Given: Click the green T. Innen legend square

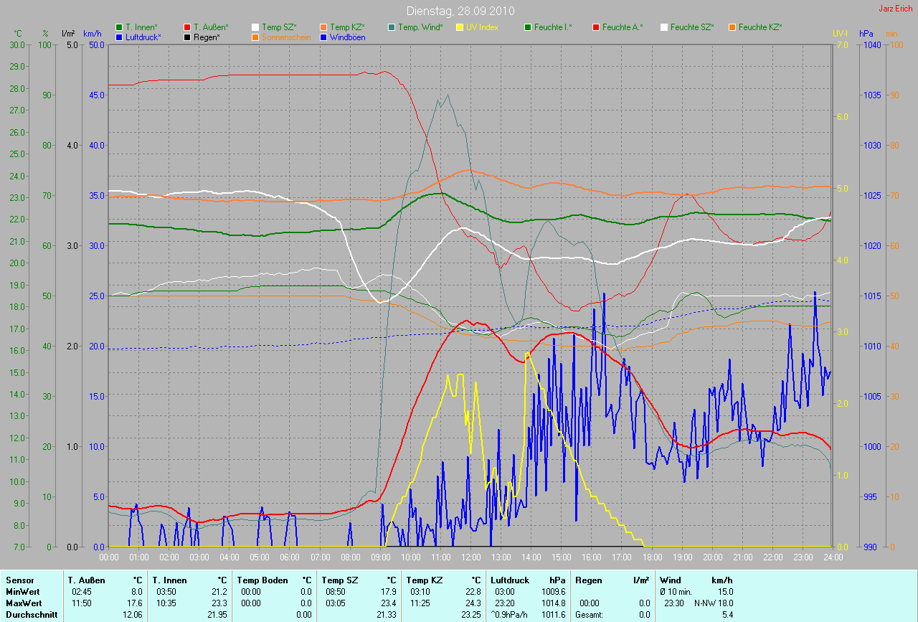Looking at the screenshot, I should (119, 27).
